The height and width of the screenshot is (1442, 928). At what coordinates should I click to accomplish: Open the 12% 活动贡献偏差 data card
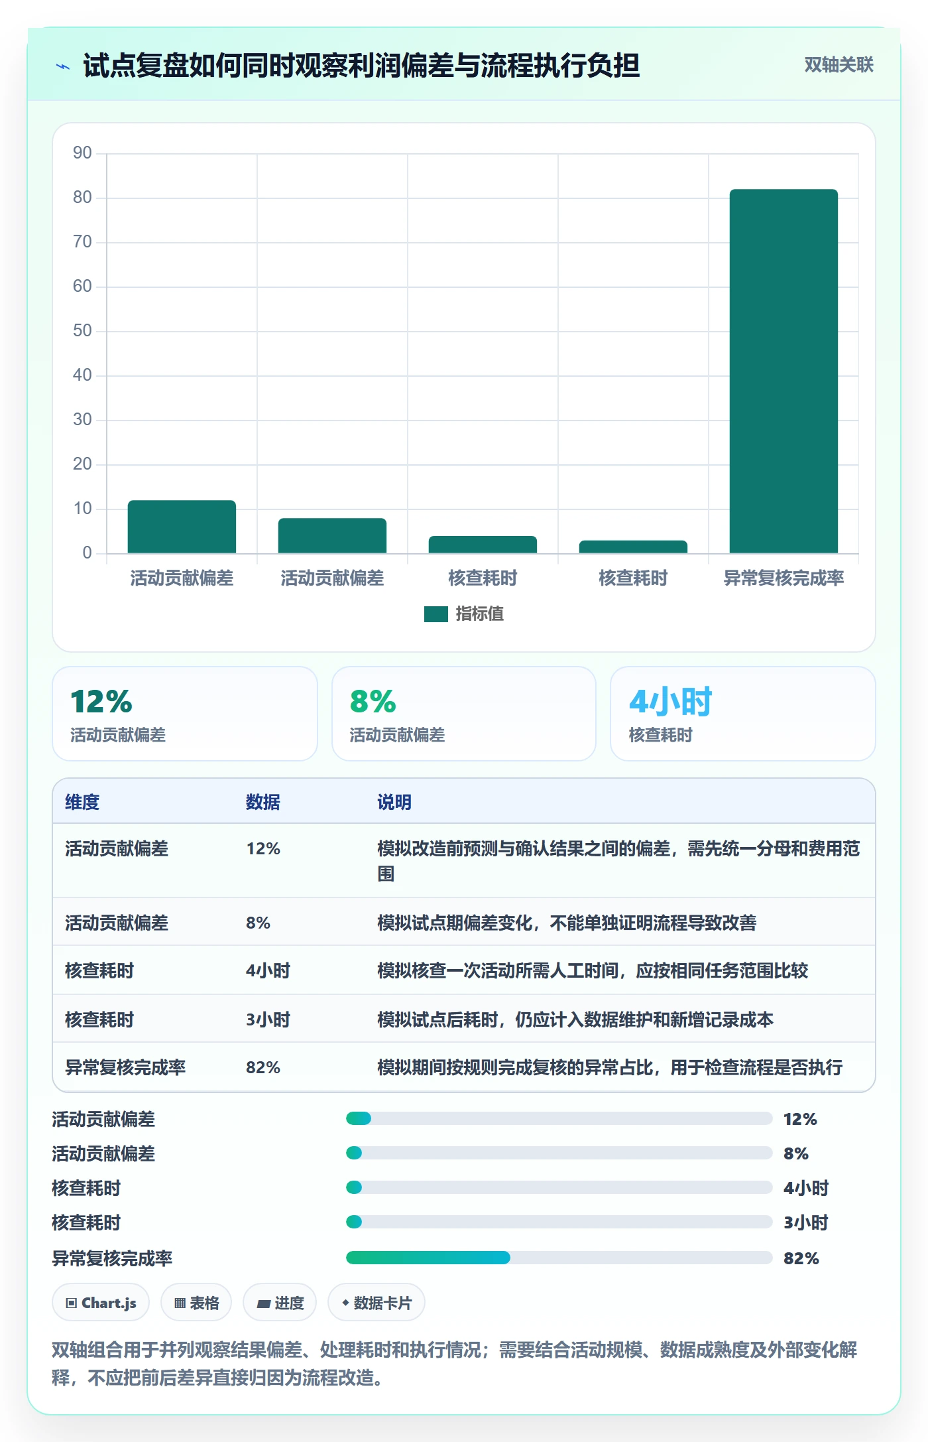pos(185,714)
